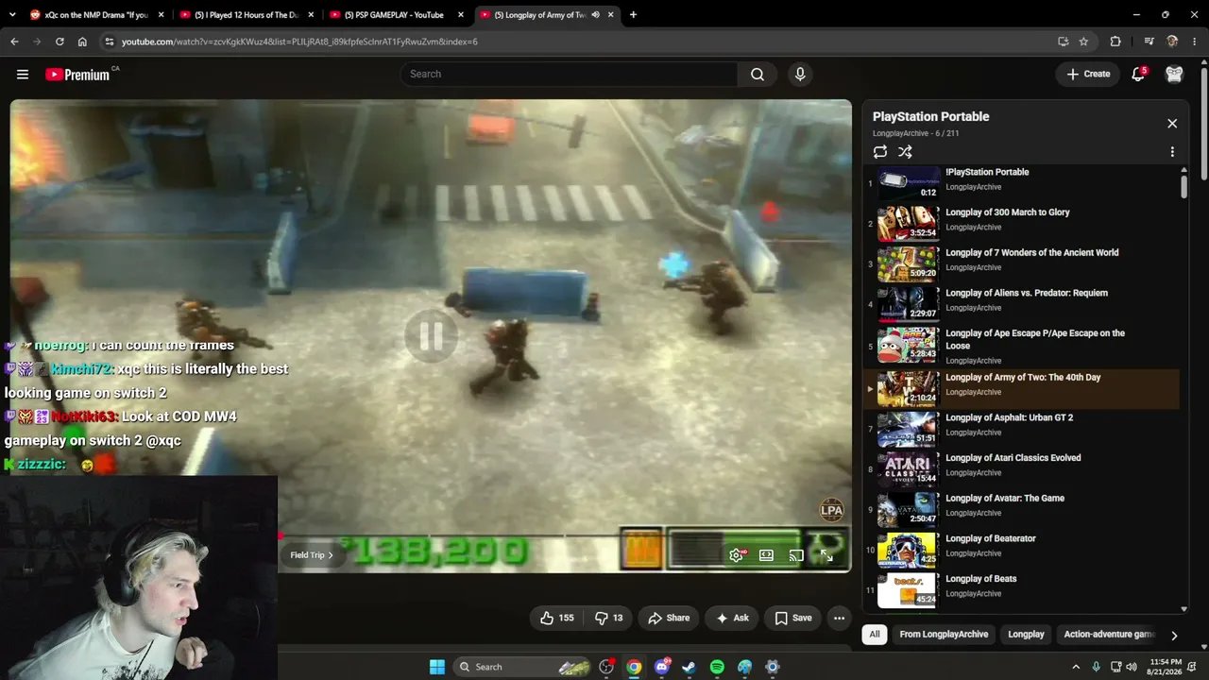The height and width of the screenshot is (680, 1209).
Task: Go to the YouTube Premium home logo
Action: pyautogui.click(x=78, y=75)
